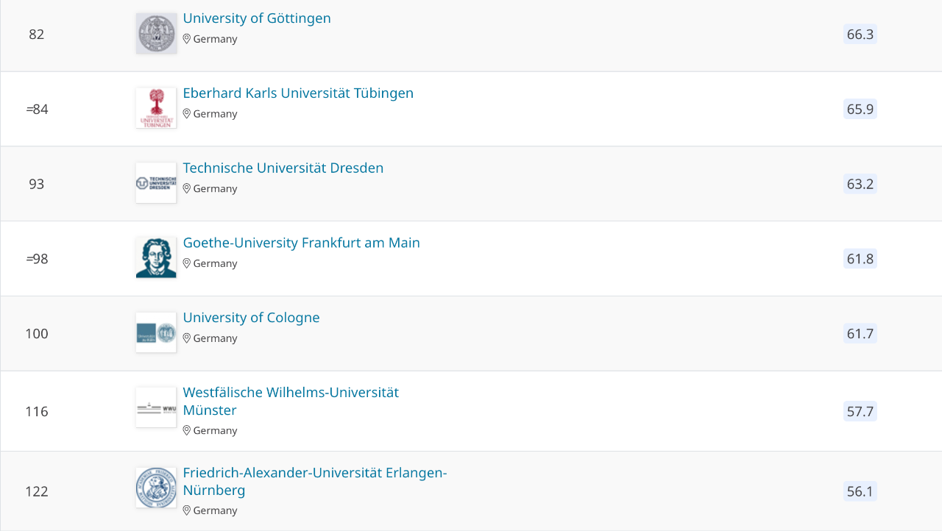Click the Goethe portrait logo
Screen dimensions: 942x531
pos(156,258)
